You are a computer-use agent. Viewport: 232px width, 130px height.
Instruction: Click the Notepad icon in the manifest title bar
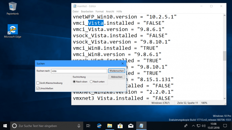coord(75,6)
